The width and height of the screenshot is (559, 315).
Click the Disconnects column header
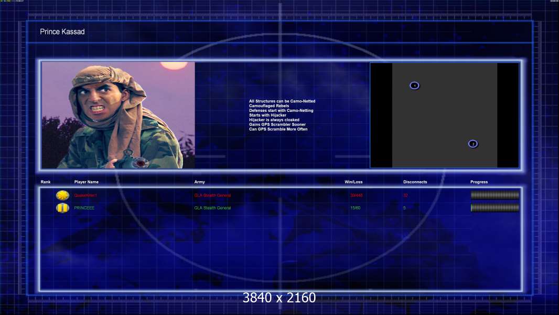pyautogui.click(x=415, y=182)
